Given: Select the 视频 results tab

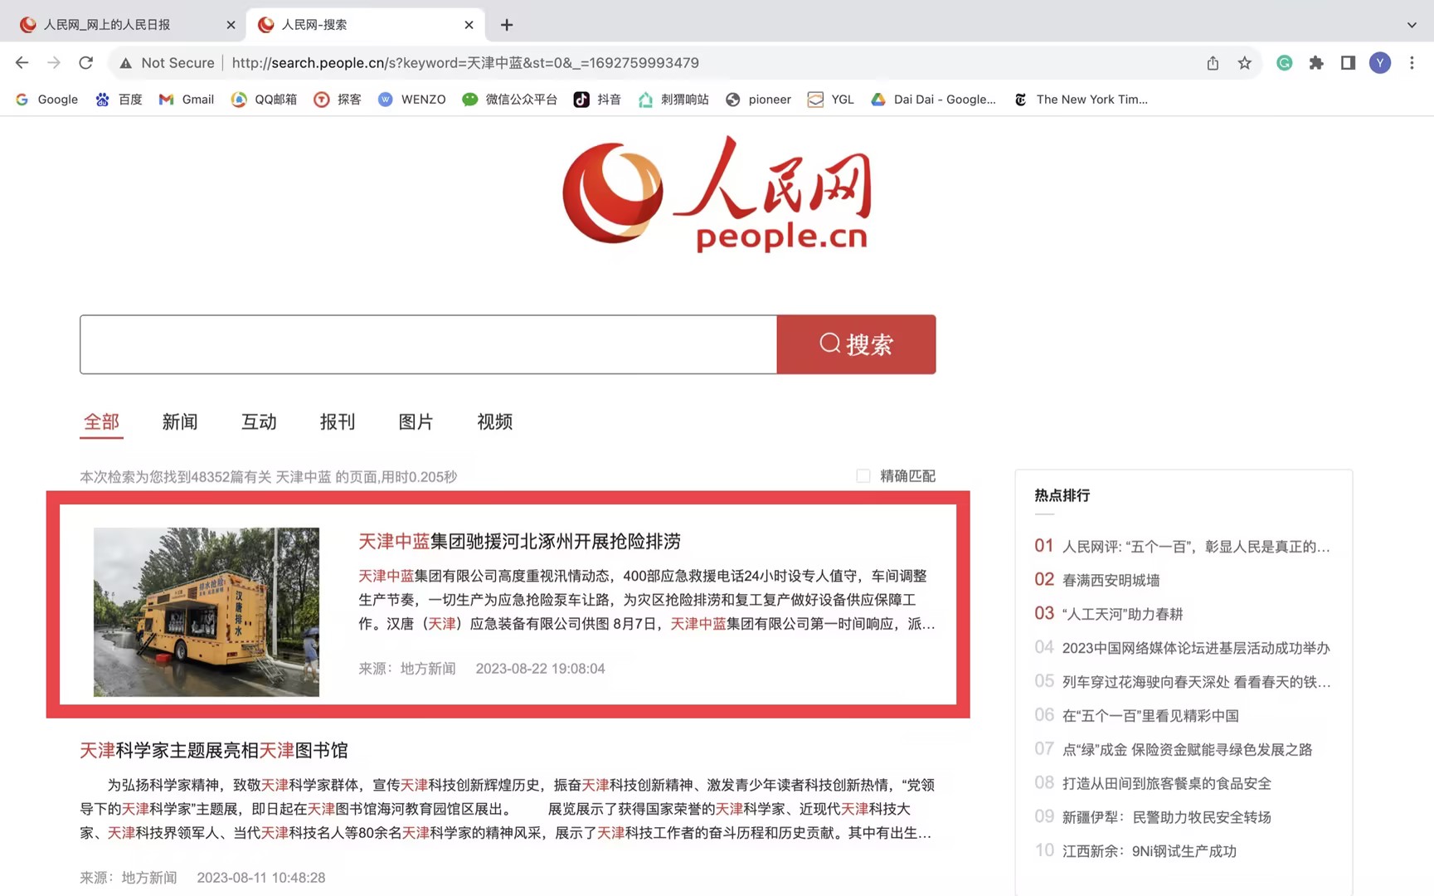Looking at the screenshot, I should click(x=495, y=422).
